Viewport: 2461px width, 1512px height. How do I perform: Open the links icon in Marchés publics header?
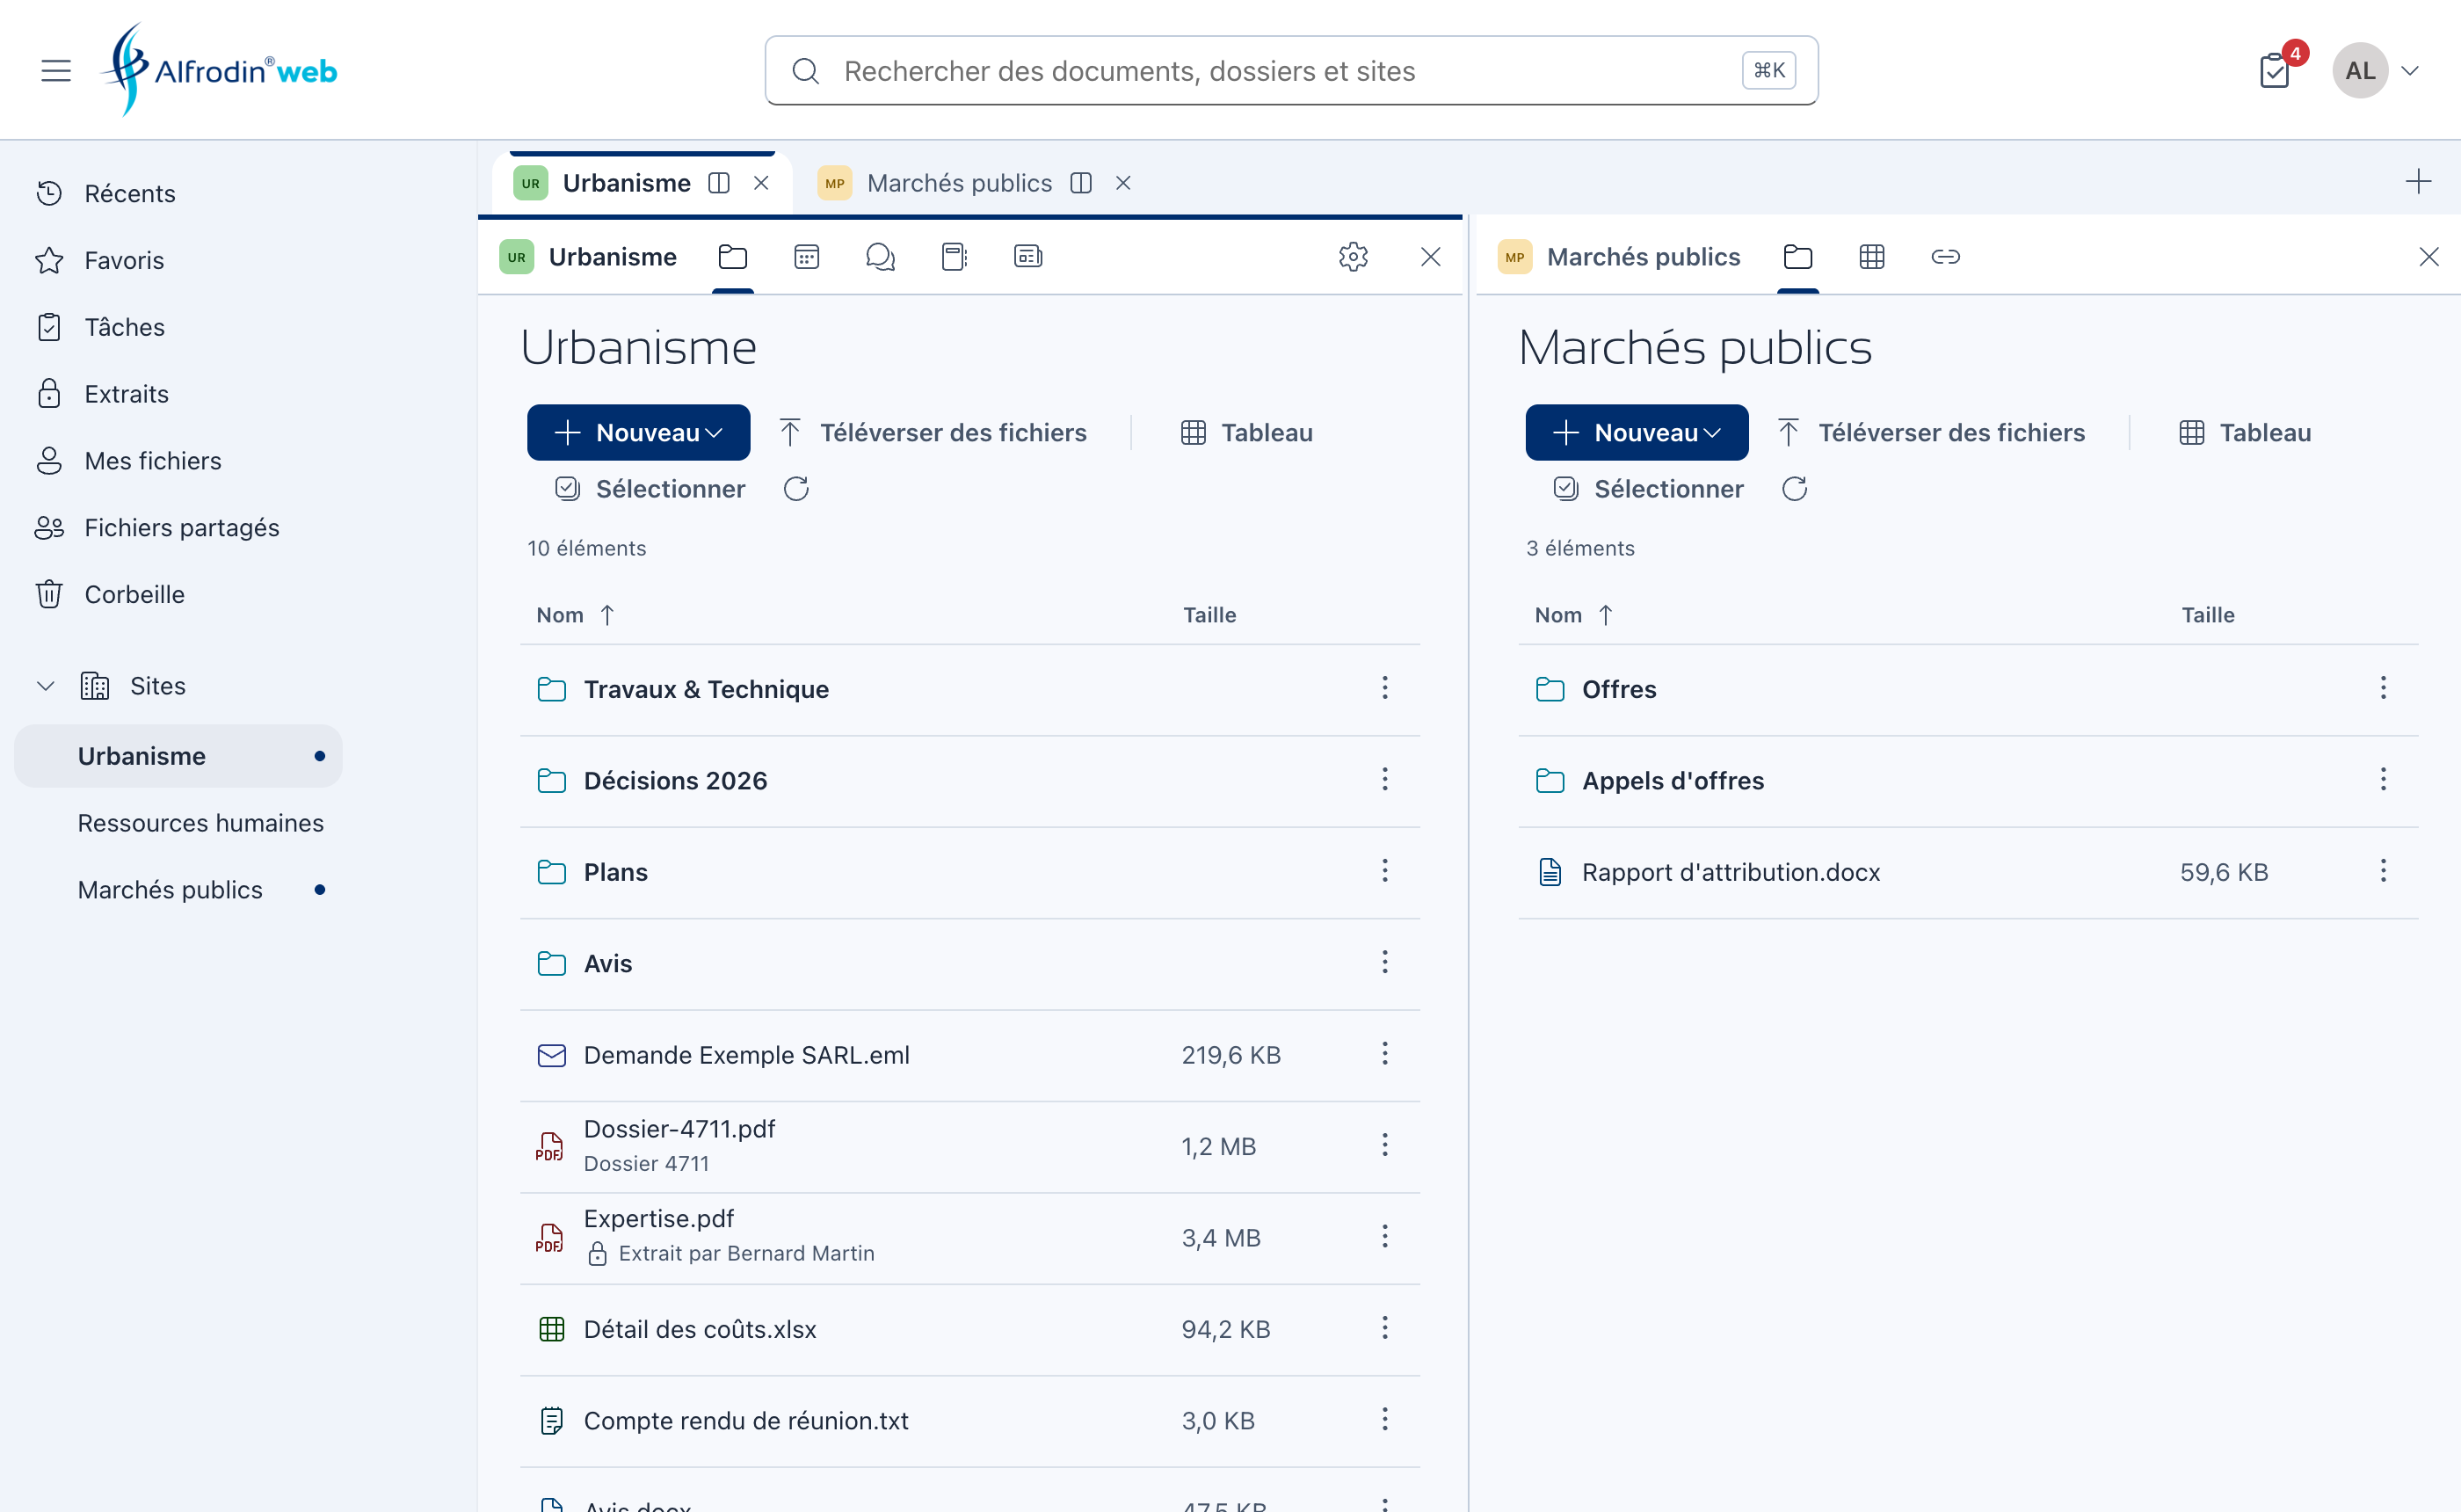(1946, 257)
